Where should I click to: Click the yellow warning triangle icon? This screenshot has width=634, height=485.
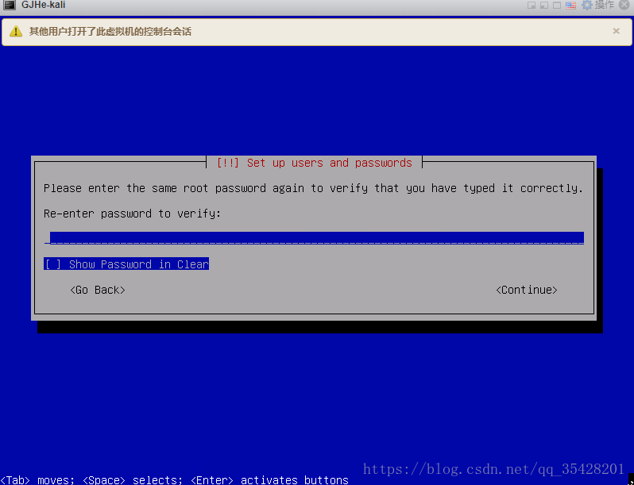click(x=16, y=32)
